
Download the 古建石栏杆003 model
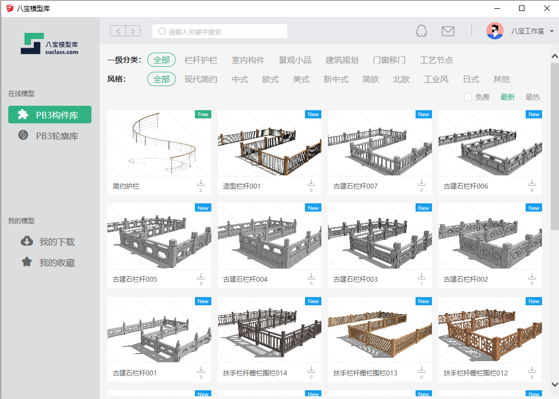pyautogui.click(x=422, y=276)
